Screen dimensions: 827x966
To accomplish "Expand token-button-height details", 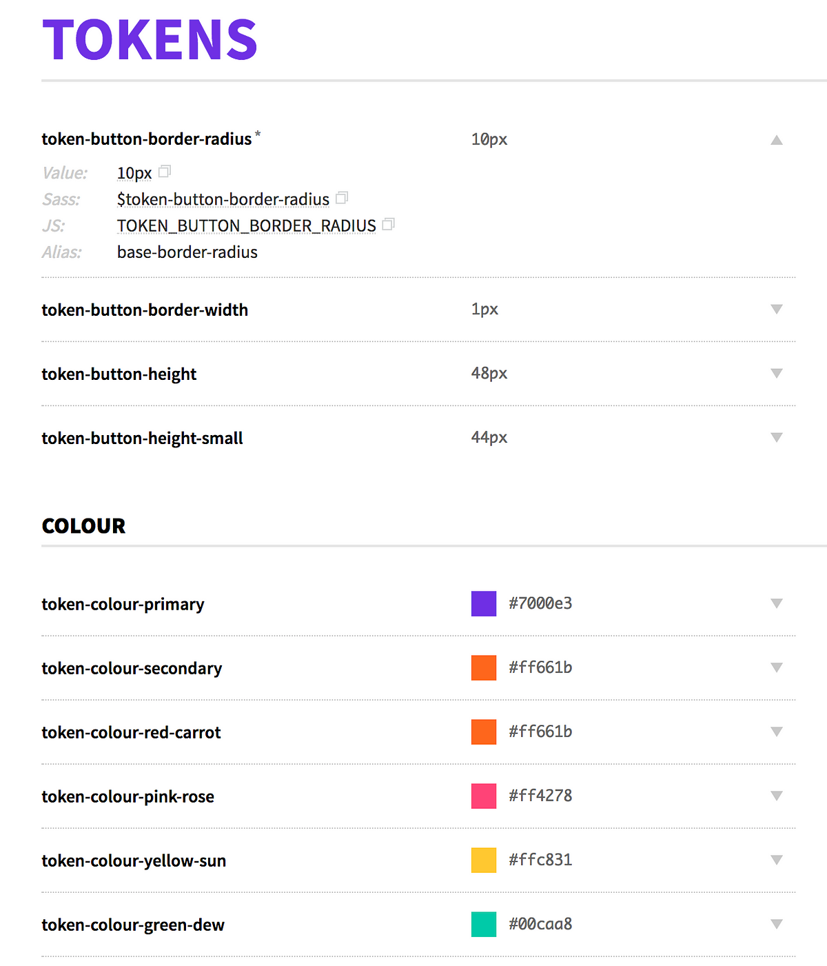I will click(777, 374).
